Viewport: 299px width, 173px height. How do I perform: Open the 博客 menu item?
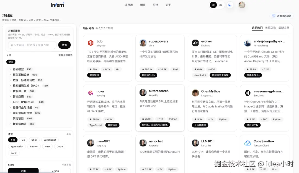tap(143, 5)
